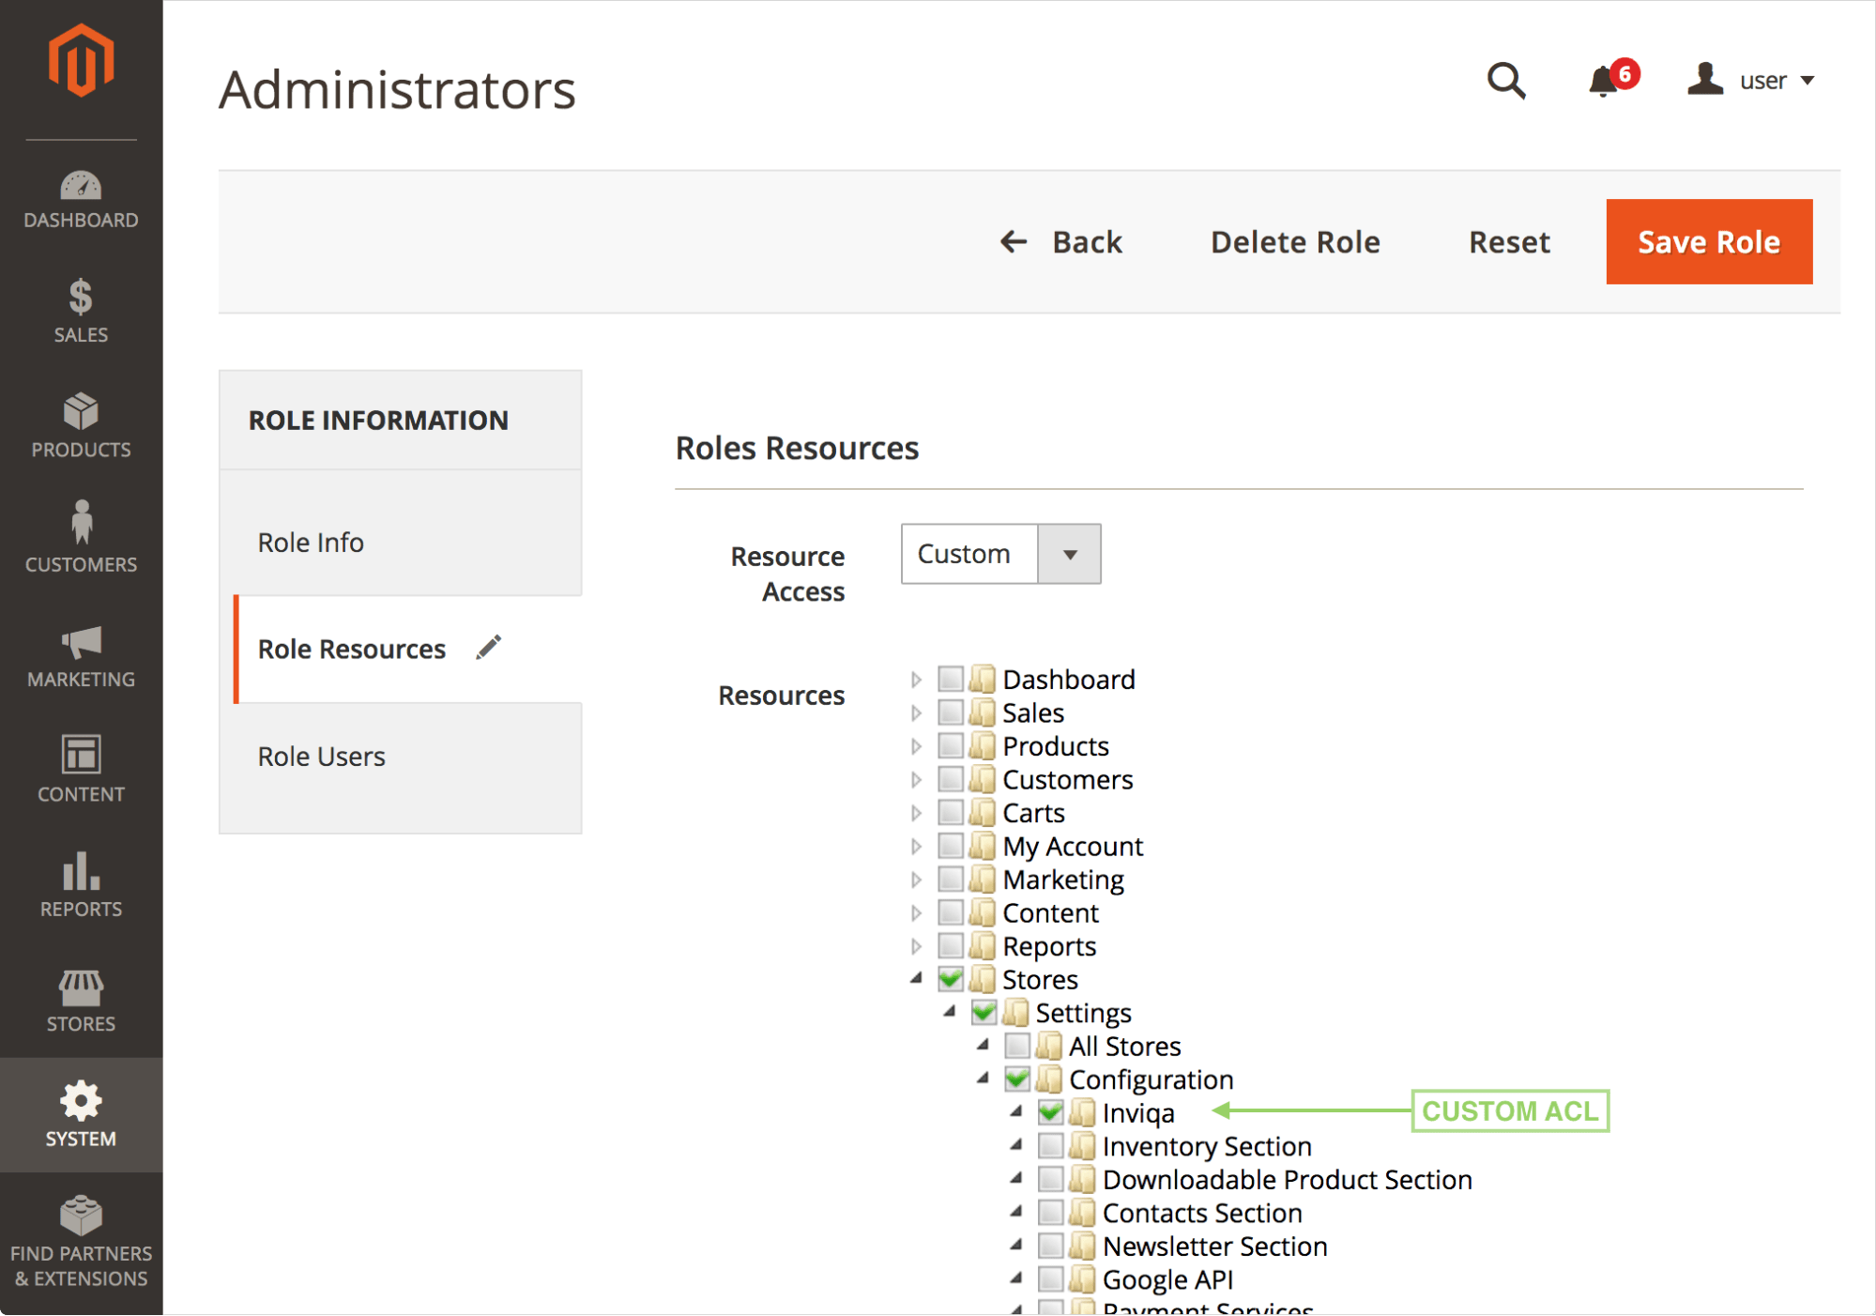Screen dimensions: 1876x1316
Task: Click the Magento logo
Action: 81,62
